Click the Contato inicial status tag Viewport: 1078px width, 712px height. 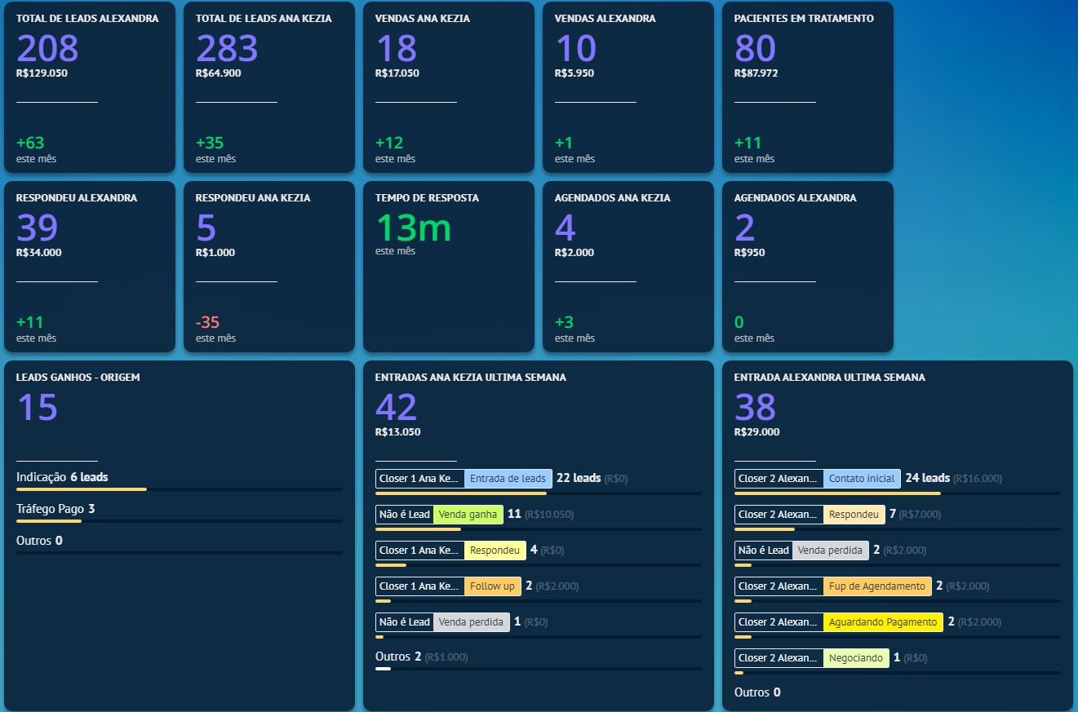pos(862,479)
